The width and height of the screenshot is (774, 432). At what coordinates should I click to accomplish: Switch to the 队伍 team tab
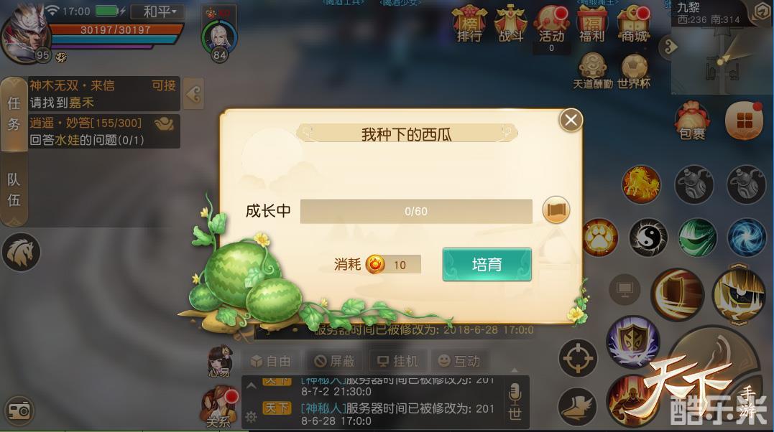point(14,190)
